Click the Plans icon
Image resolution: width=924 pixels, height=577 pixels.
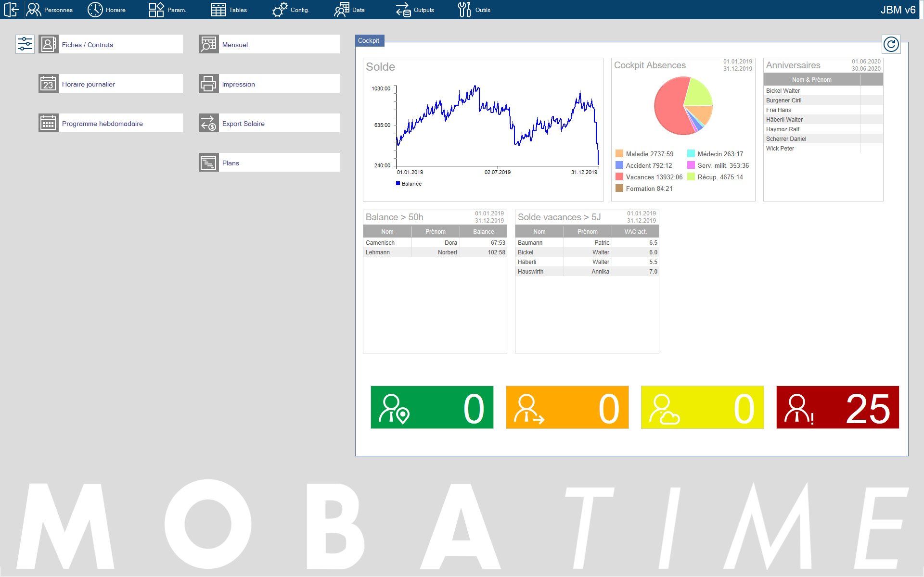(208, 163)
